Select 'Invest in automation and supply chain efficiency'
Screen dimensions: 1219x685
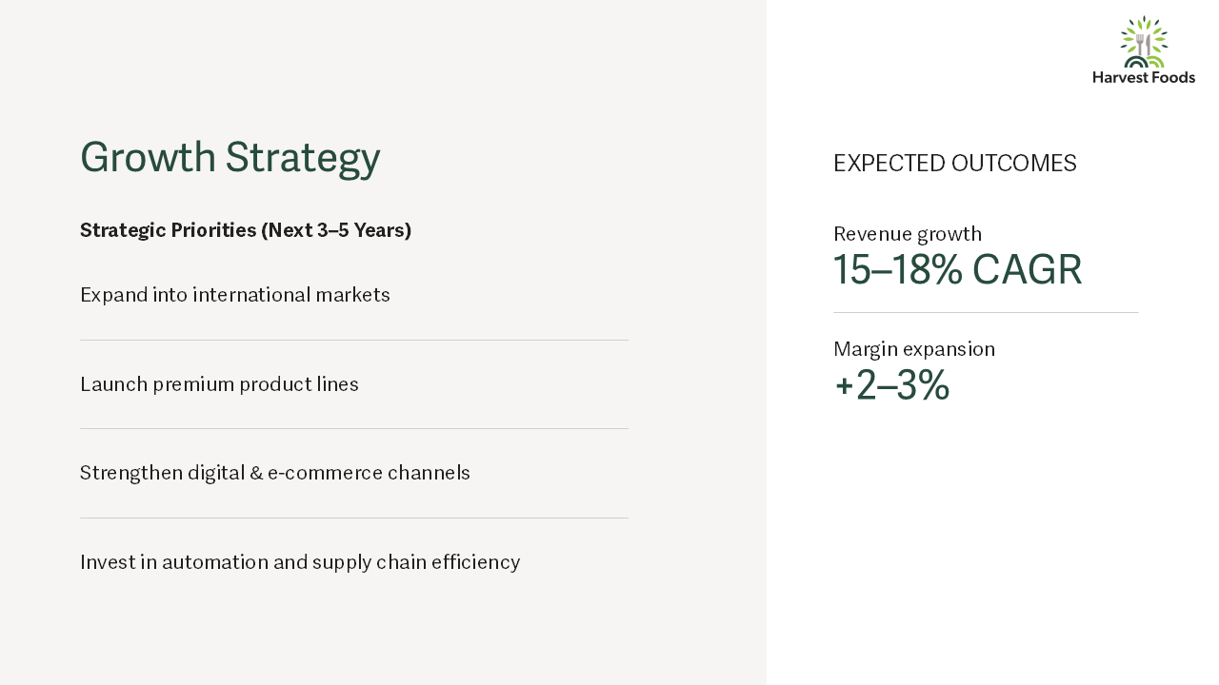[x=300, y=562]
